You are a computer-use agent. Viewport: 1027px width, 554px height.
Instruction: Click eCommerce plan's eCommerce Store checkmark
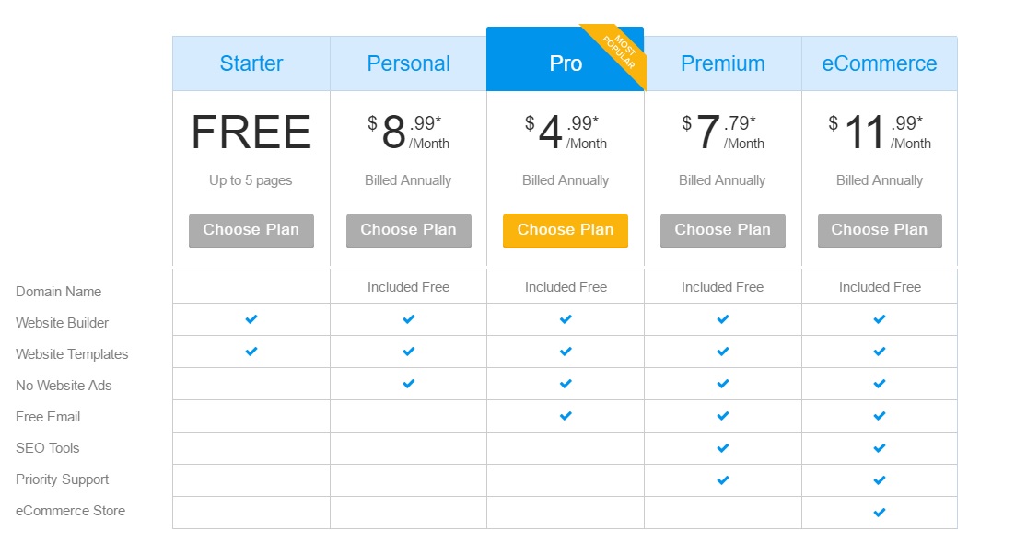[x=880, y=513]
